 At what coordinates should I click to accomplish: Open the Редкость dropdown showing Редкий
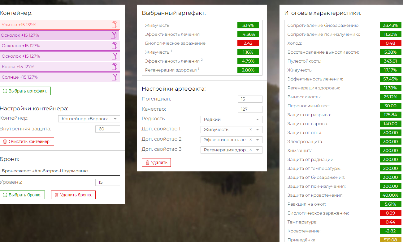coord(231,120)
